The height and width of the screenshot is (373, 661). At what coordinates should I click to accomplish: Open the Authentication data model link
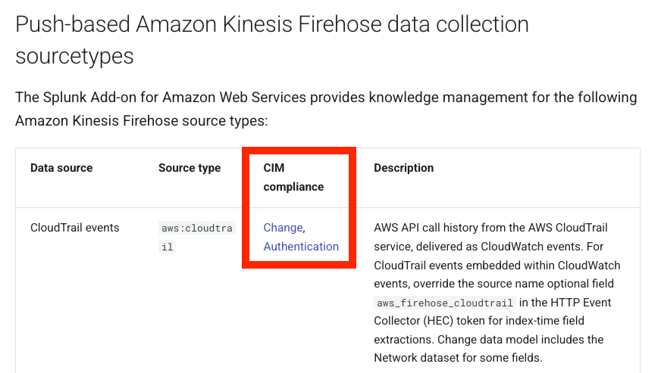(x=301, y=247)
